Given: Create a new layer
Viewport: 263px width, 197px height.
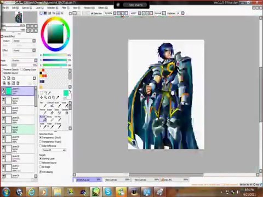Looking at the screenshot, I should (x=4, y=78).
